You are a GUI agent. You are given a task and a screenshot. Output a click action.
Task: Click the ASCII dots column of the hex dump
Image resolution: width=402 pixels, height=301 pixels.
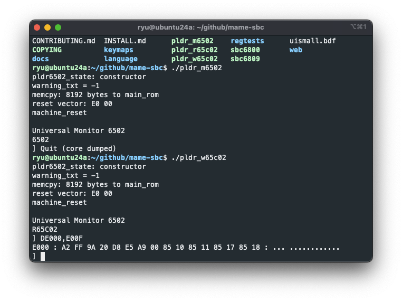point(306,248)
